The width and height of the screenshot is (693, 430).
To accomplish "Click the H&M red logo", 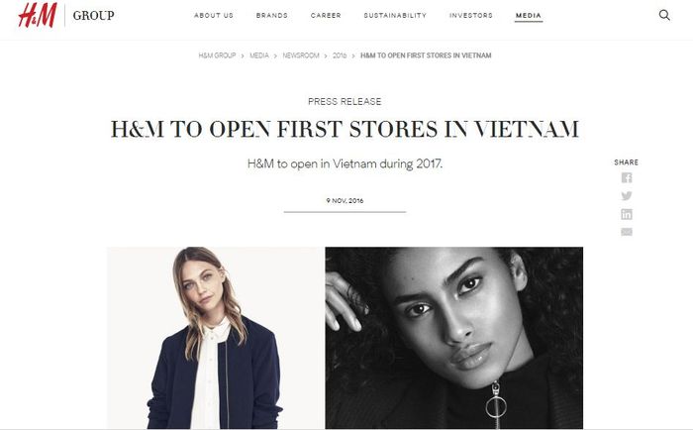I will (38, 15).
